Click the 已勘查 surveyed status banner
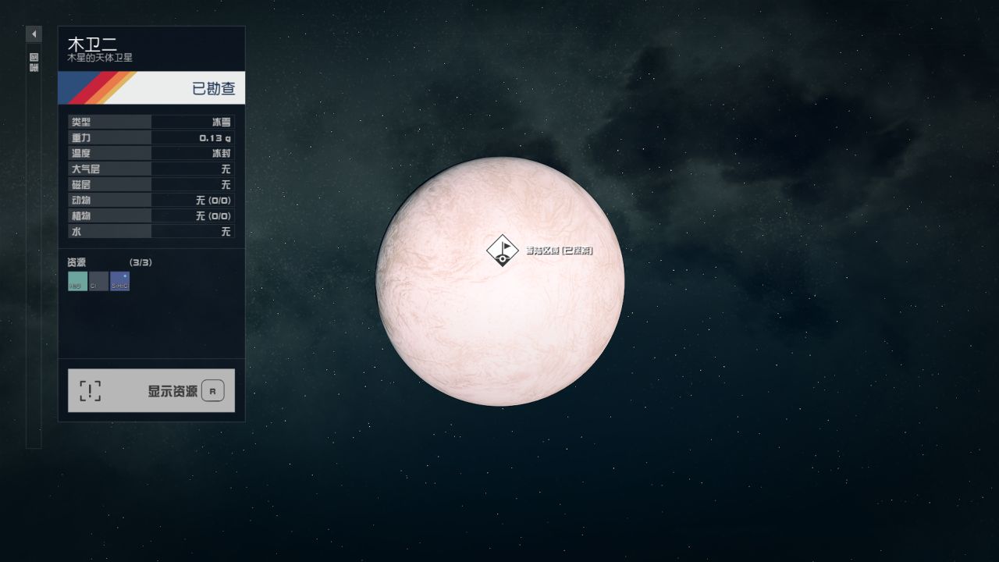The image size is (999, 562). 151,87
